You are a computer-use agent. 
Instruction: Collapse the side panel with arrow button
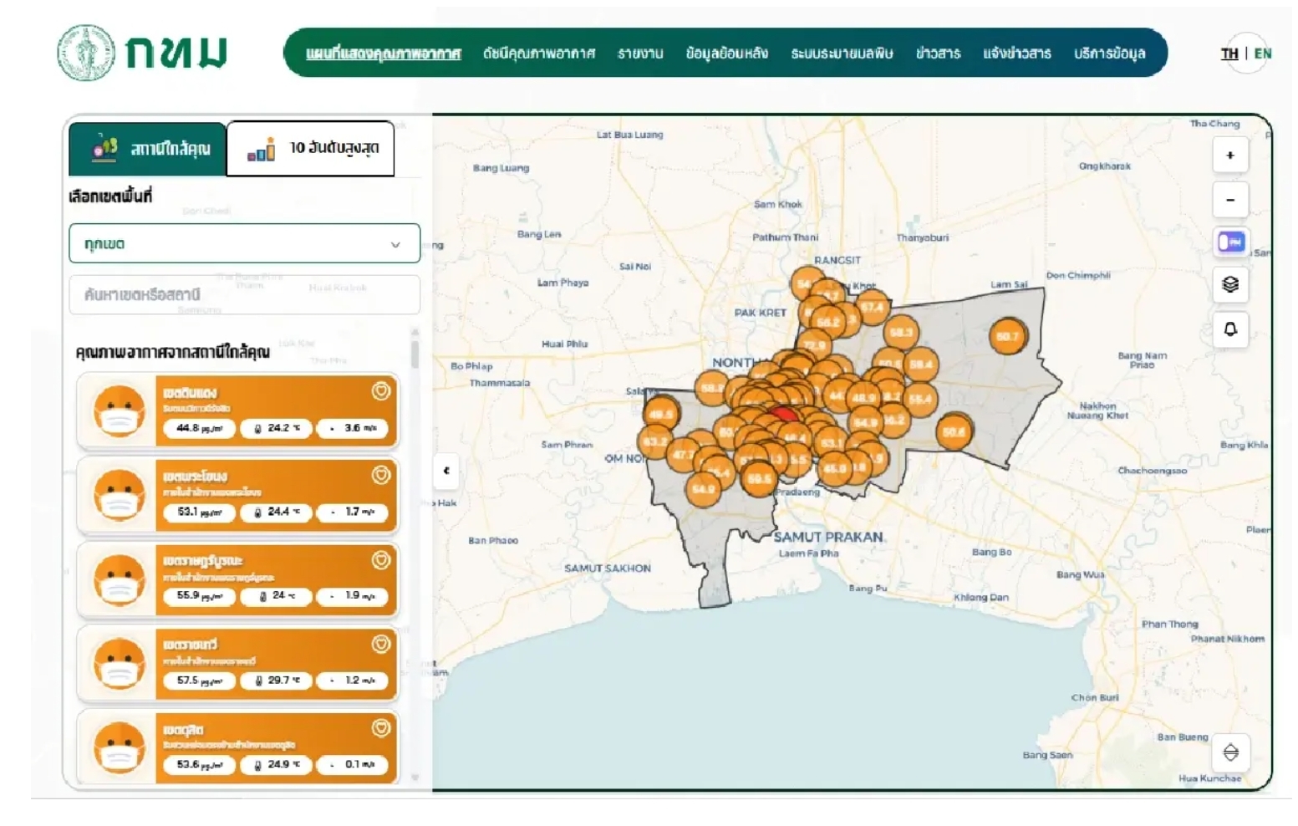point(446,471)
